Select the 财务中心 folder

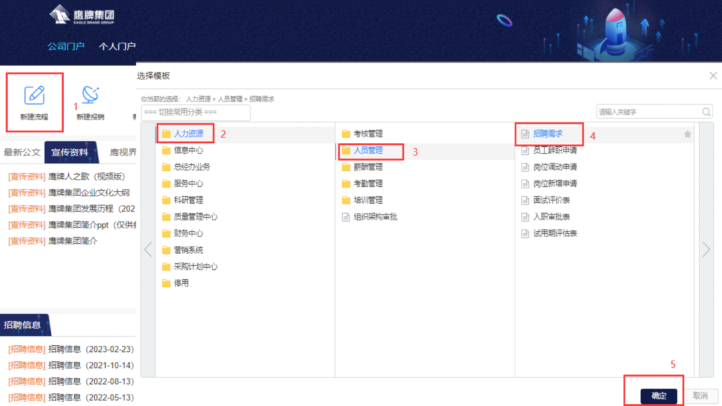click(x=183, y=233)
